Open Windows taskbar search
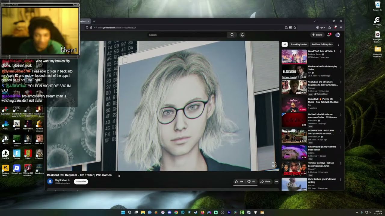The image size is (385, 216). click(130, 212)
